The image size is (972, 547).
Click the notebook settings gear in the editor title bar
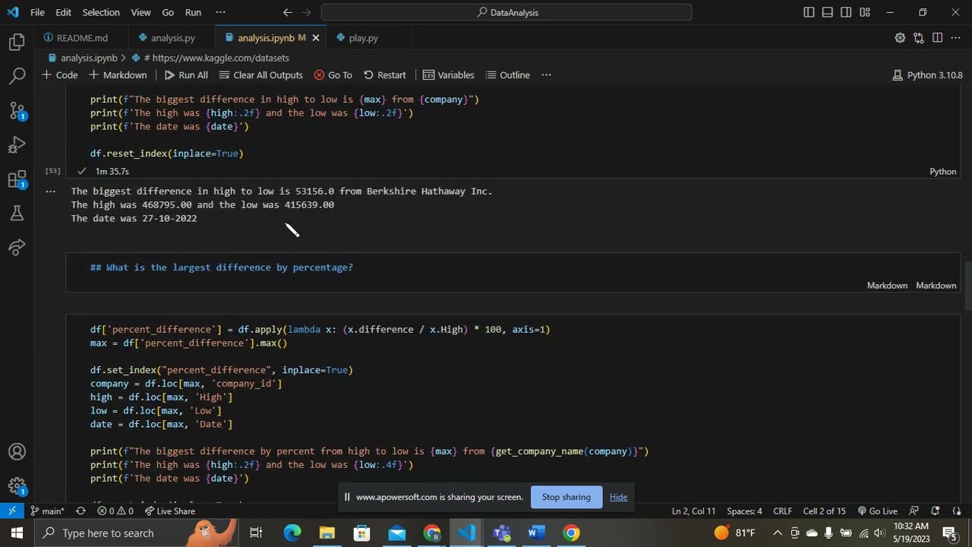click(x=900, y=37)
